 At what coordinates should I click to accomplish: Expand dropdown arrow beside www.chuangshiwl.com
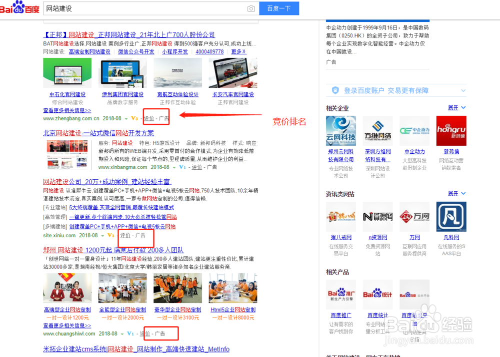(122, 335)
